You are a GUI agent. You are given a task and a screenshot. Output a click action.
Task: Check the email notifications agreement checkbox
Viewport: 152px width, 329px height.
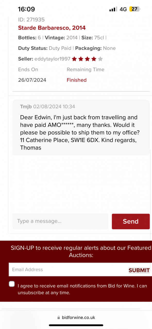12,284
